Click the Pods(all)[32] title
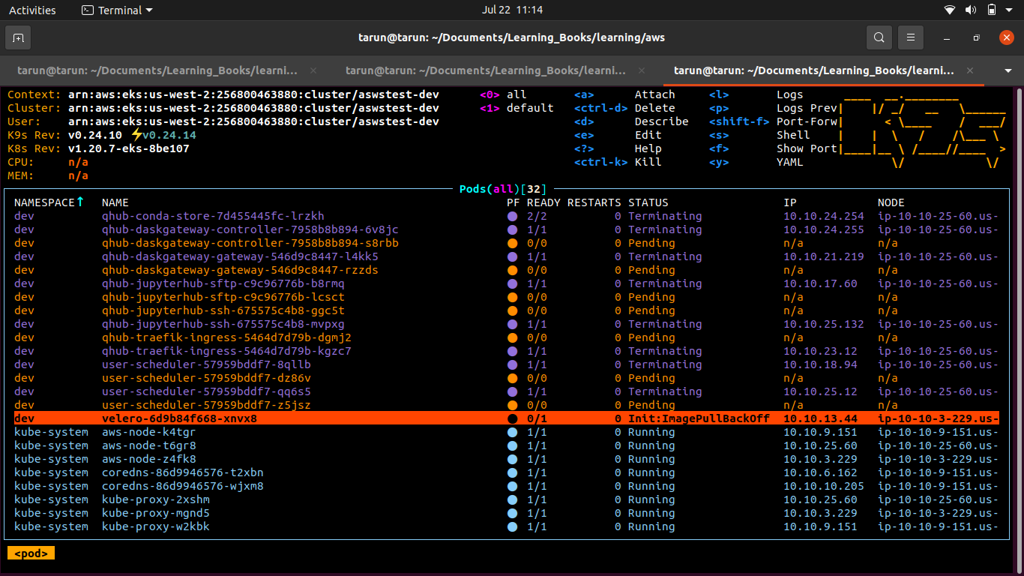 pos(503,189)
